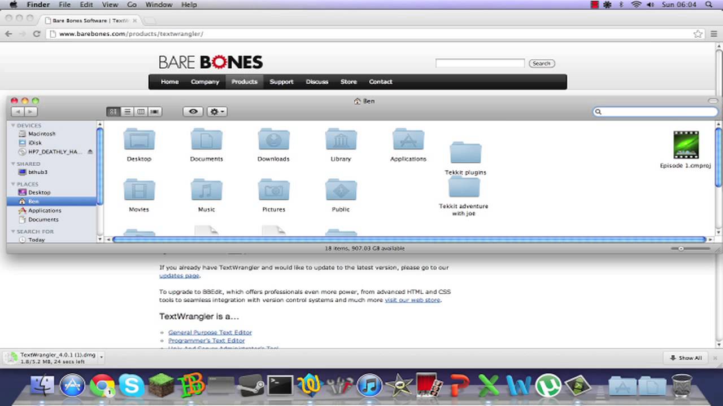This screenshot has width=723, height=406.
Task: Select the Tekkit adventure with joe folder
Action: click(x=464, y=196)
